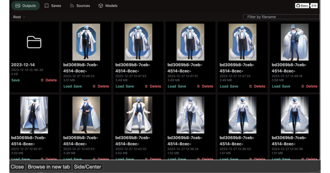Click the GitHub Stars badge
Image resolution: width=330 pixels, height=173 pixels.
tap(302, 5)
